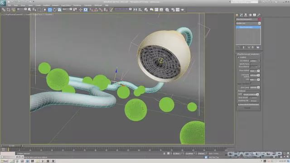Select the highlighted VRayStereoscopic stack entry
The width and height of the screenshot is (290, 163).
248,27
